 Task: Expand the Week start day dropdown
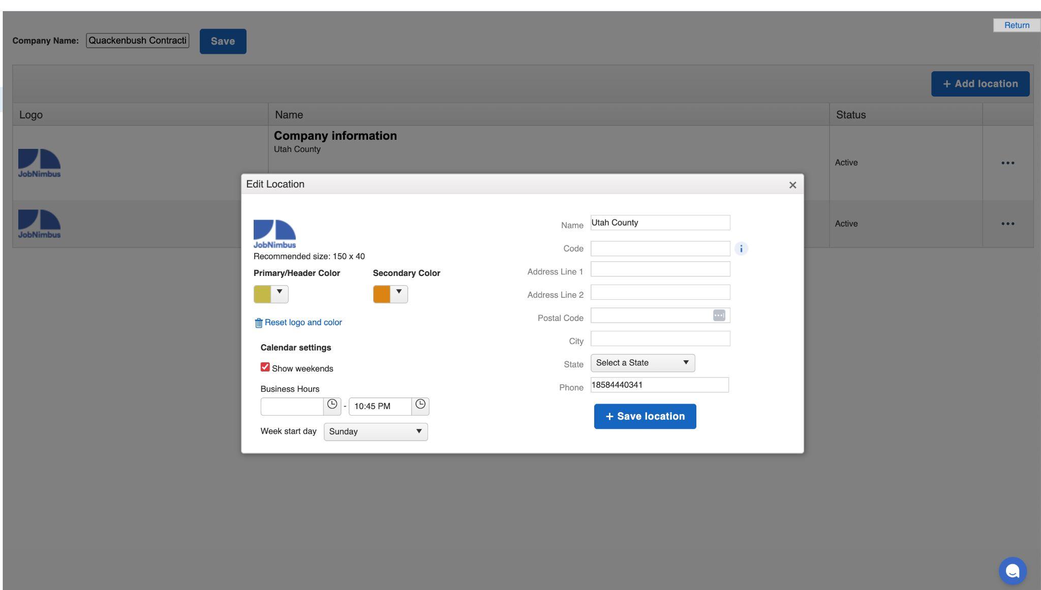coord(376,431)
